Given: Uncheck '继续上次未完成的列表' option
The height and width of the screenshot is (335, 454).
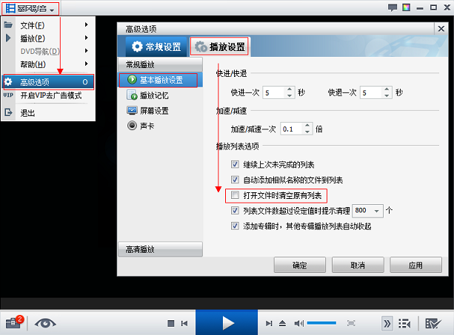Looking at the screenshot, I should tap(235, 165).
